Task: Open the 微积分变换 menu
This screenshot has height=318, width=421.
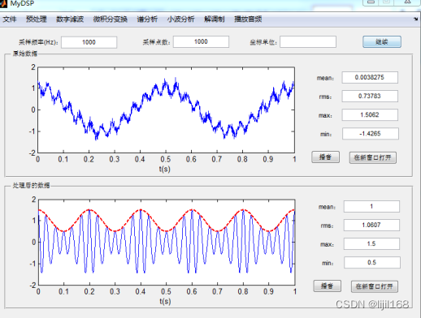Action: coord(110,19)
